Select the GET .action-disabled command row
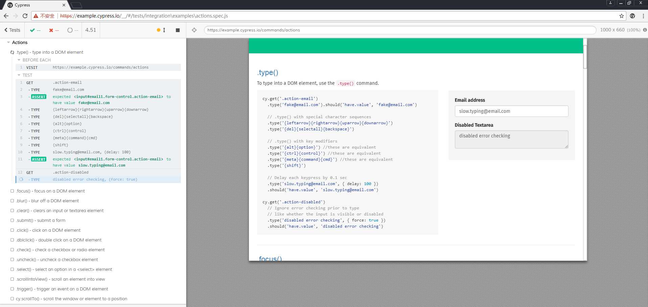 (98, 172)
